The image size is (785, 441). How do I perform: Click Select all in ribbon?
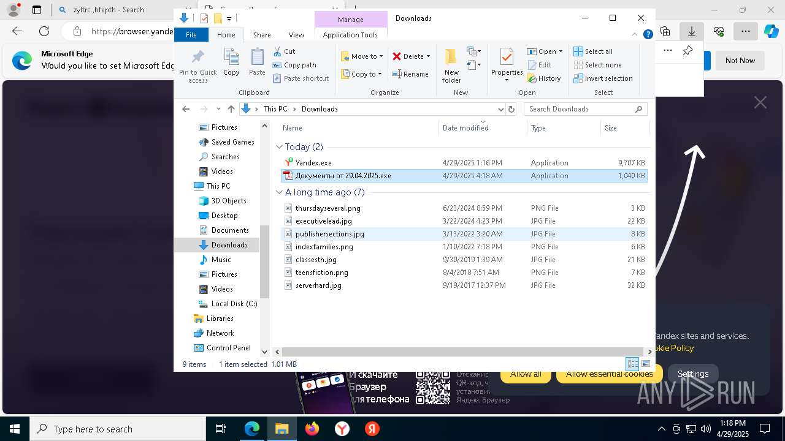click(x=593, y=51)
